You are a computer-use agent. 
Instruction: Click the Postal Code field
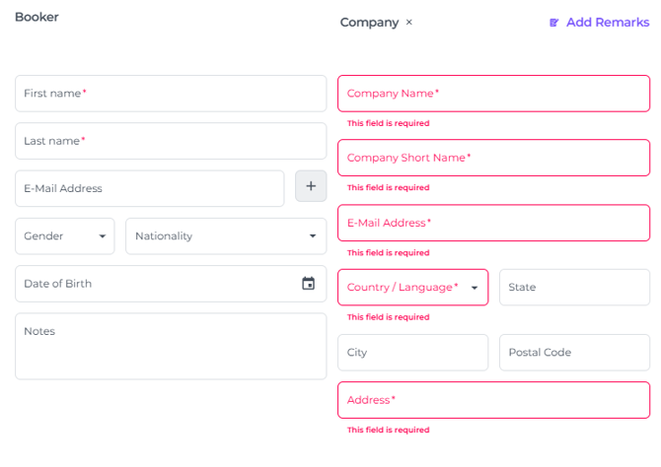pos(574,353)
